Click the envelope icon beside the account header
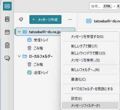The width and height of the screenshot is (120, 110). [x=89, y=21]
